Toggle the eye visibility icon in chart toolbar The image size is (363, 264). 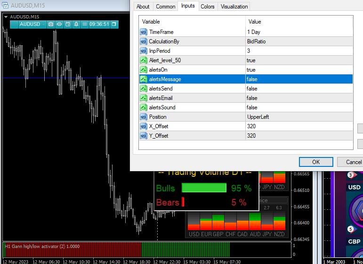tap(59, 24)
